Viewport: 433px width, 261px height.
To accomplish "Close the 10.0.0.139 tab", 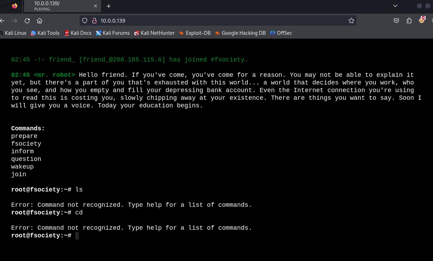I will [x=96, y=6].
